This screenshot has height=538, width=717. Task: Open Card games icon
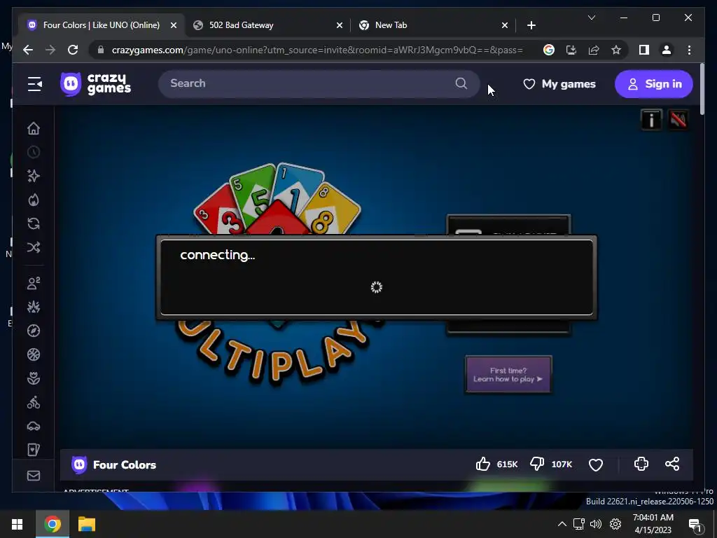(x=34, y=450)
